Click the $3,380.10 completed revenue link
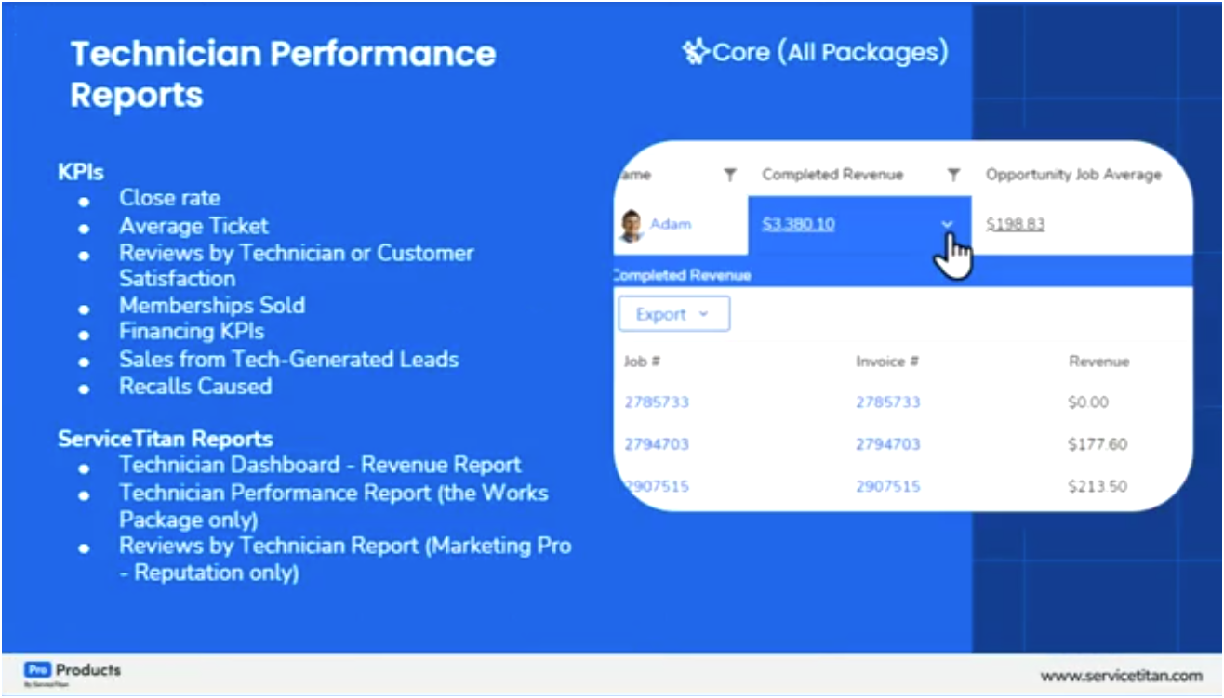Image resolution: width=1224 pixels, height=698 pixels. 798,224
